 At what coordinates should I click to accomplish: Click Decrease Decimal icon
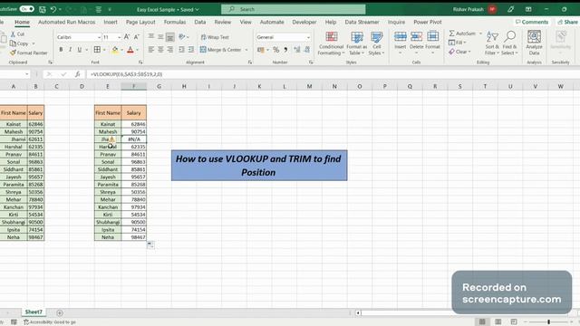(307, 50)
